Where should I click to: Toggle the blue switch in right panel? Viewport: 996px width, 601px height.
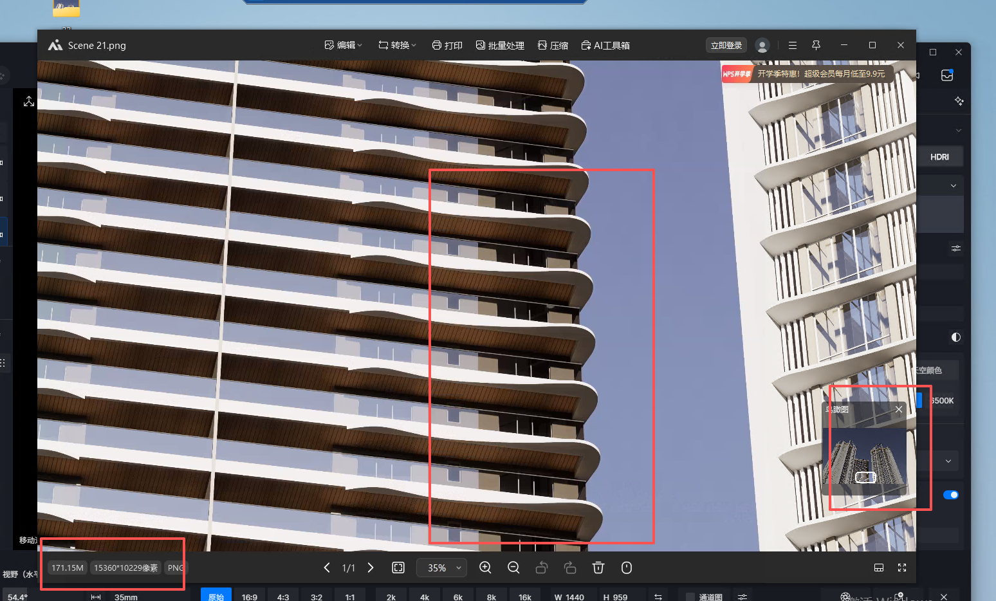950,495
